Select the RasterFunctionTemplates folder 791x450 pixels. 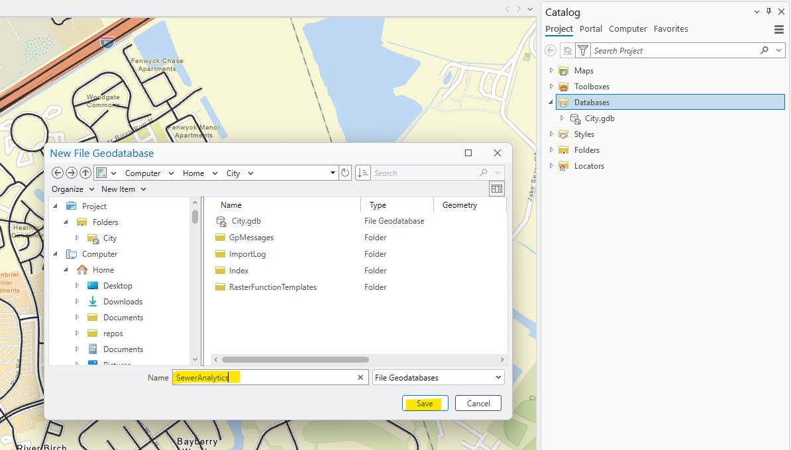pos(273,287)
